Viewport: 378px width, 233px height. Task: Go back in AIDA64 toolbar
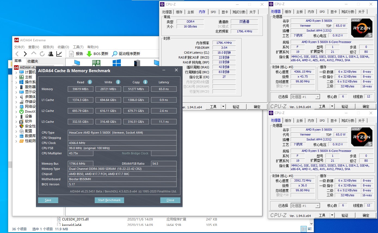tap(17, 54)
